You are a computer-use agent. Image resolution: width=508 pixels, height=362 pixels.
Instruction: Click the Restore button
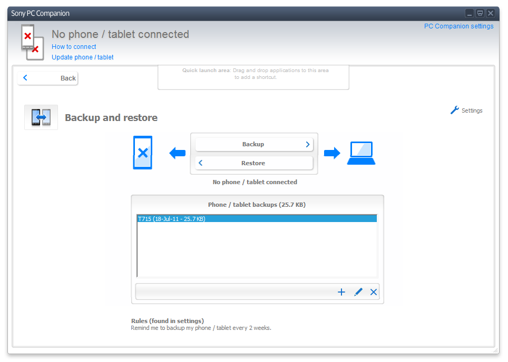coord(254,163)
